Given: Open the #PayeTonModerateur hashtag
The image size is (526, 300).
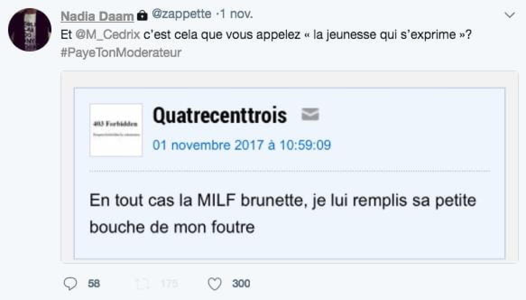Looking at the screenshot, I should tap(120, 53).
